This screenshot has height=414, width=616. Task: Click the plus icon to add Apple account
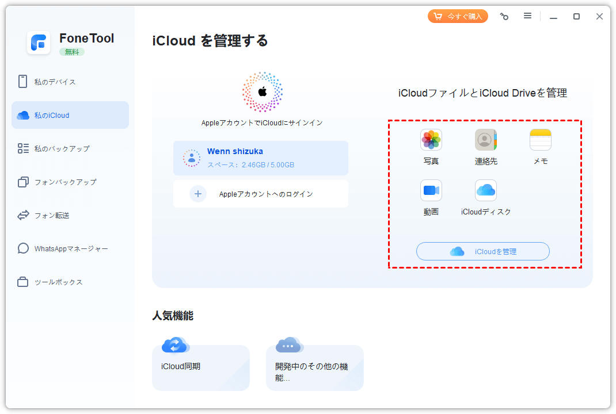pos(197,194)
